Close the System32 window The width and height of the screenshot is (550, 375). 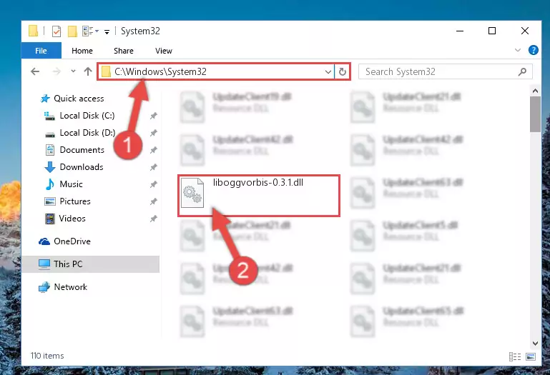[x=525, y=31]
